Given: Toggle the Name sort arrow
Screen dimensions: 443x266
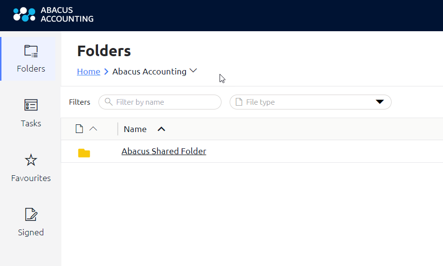Looking at the screenshot, I should coord(161,129).
